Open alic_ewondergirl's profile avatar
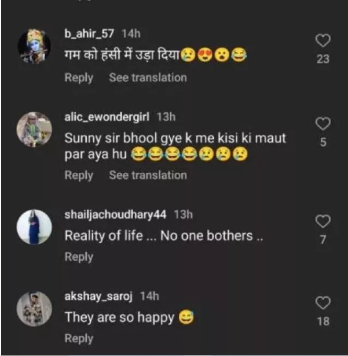This screenshot has height=356, width=348. [34, 129]
